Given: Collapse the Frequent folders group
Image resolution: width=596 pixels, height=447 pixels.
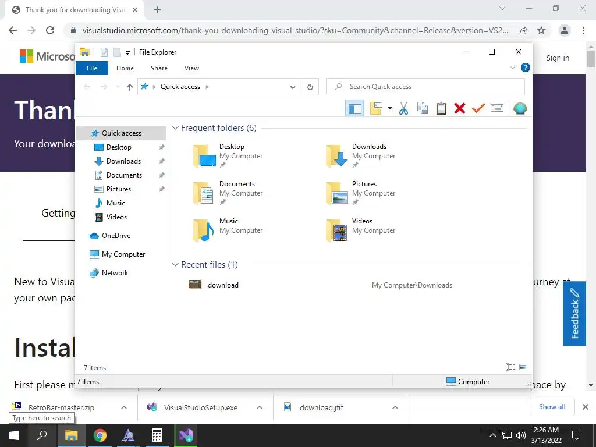Looking at the screenshot, I should 175,128.
